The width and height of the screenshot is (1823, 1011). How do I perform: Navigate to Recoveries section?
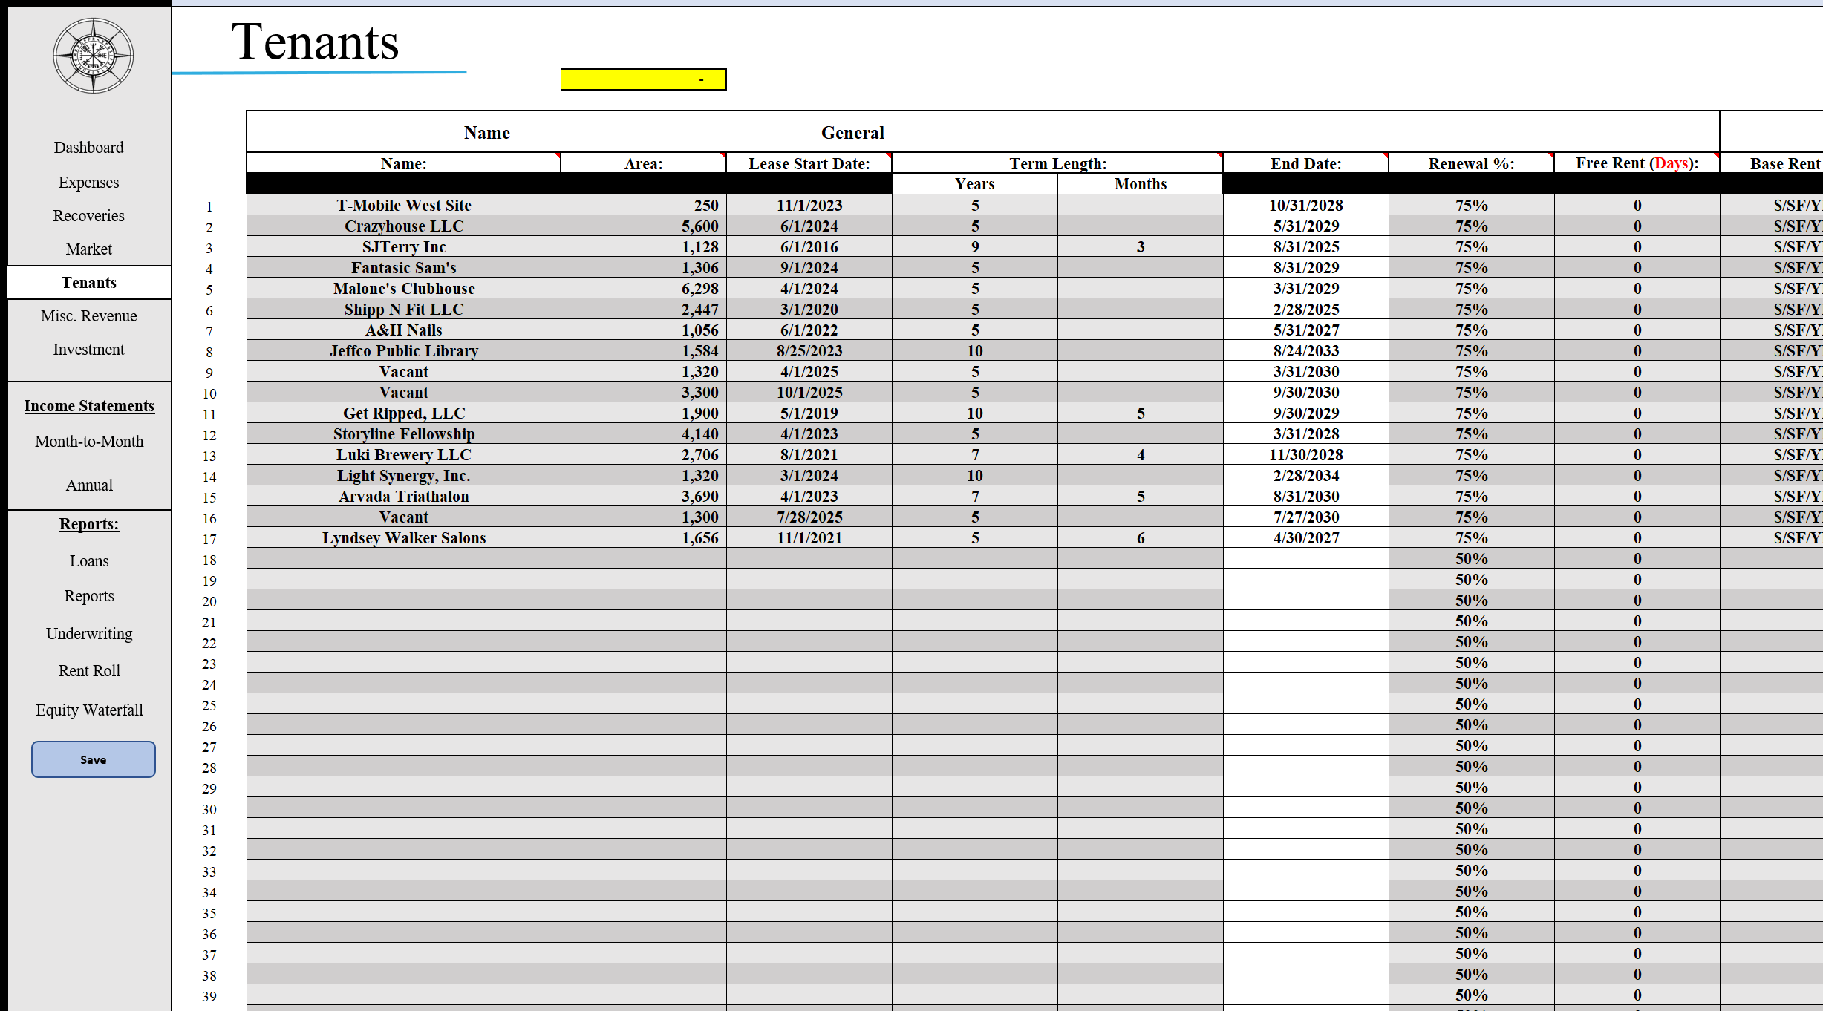pyautogui.click(x=88, y=215)
